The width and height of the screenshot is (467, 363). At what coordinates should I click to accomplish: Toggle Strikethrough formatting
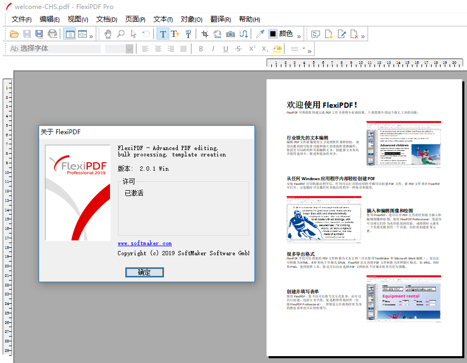pos(239,49)
